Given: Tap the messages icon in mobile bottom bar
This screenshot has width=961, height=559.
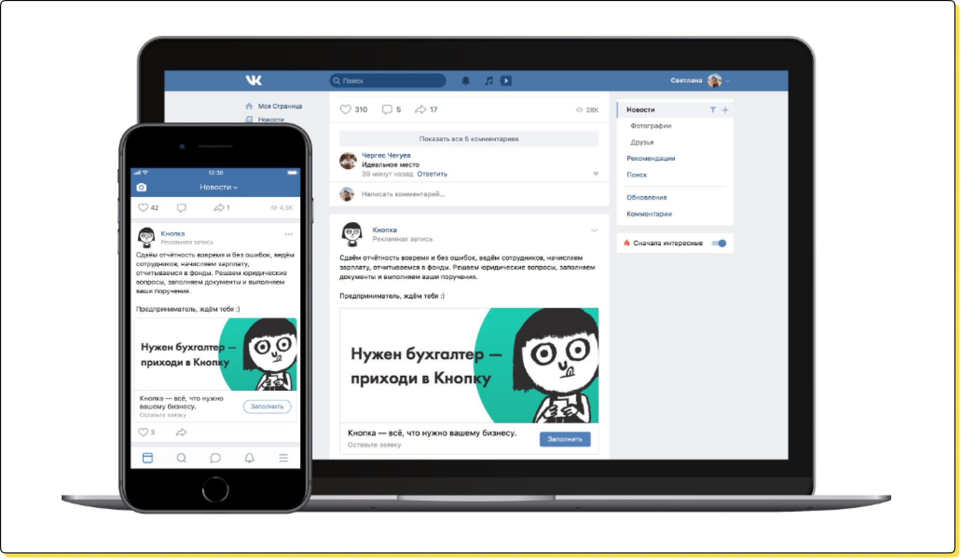Looking at the screenshot, I should [215, 458].
